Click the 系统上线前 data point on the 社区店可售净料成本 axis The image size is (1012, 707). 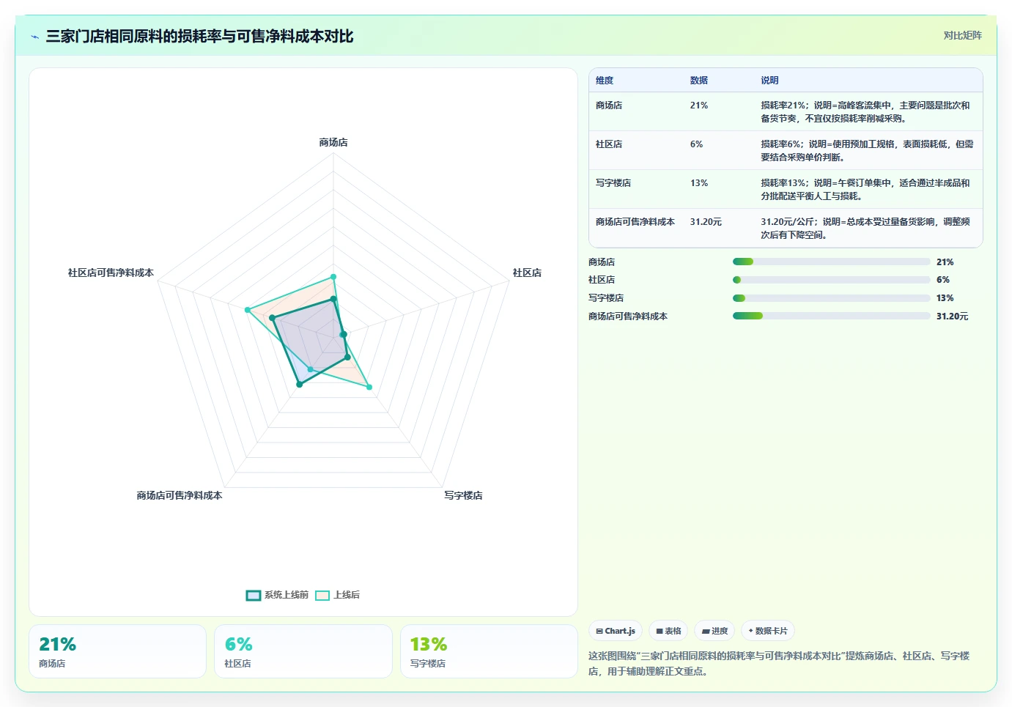[272, 318]
